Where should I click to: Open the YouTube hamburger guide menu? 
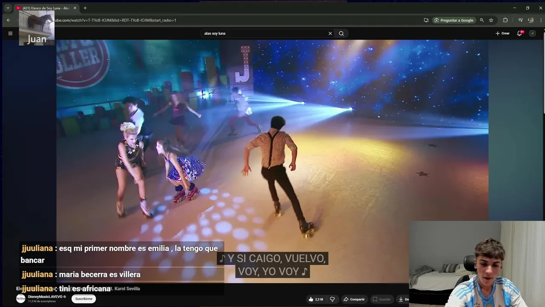tap(10, 33)
